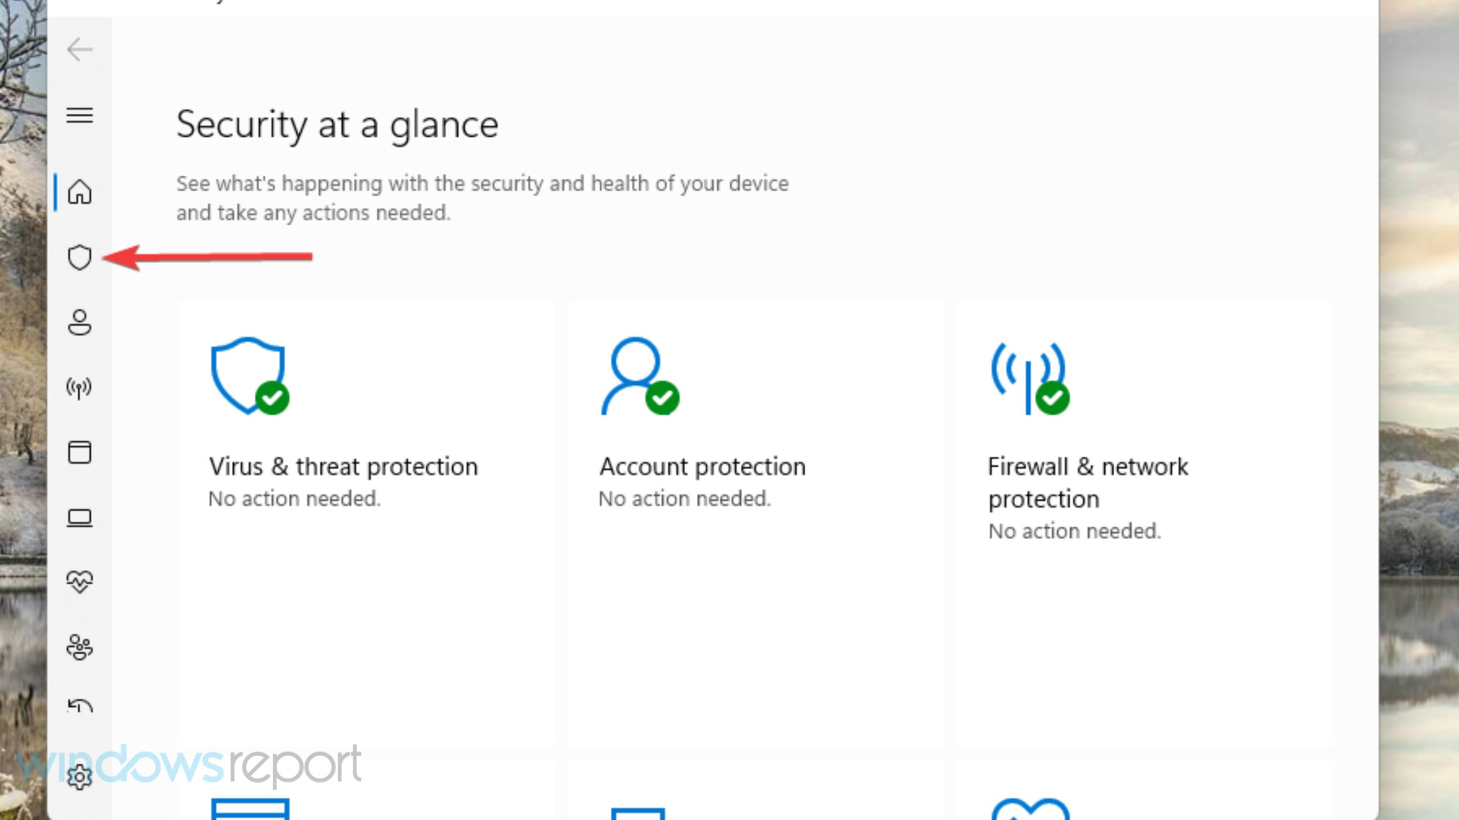The image size is (1459, 820).
Task: Open Protection history sidebar icon
Action: (79, 707)
